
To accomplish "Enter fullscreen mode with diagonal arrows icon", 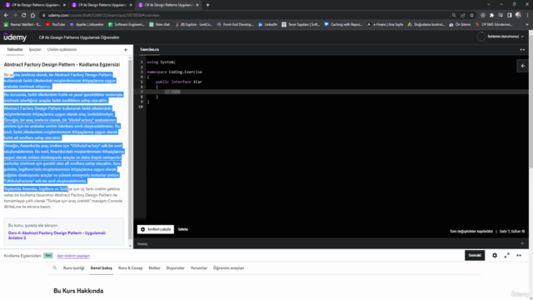I will (x=506, y=256).
